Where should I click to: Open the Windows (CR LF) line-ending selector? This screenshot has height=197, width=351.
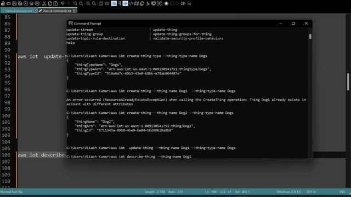point(289,192)
